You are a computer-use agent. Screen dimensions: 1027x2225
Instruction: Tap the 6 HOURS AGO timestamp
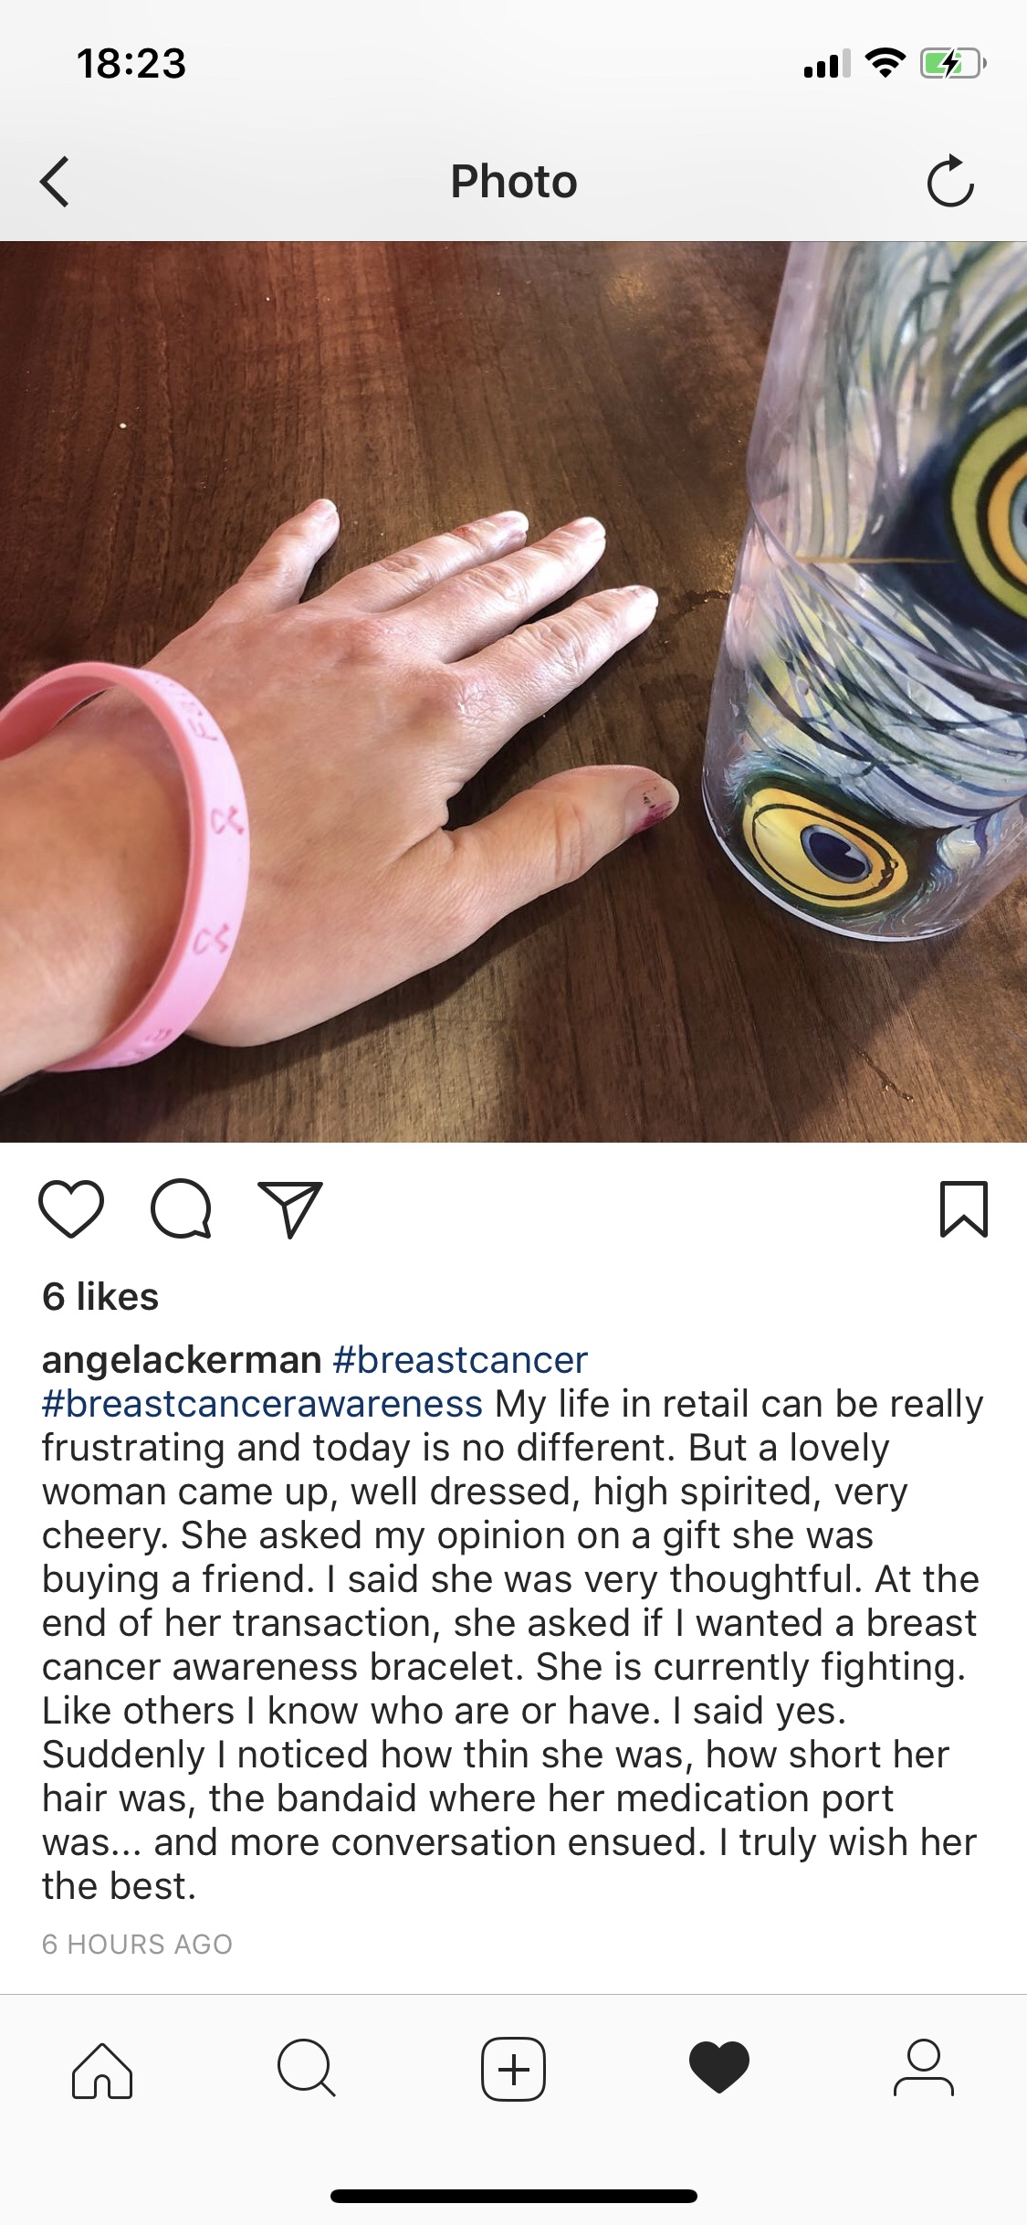pos(138,1944)
